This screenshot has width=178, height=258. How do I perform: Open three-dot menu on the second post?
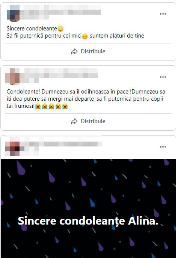[x=163, y=77]
